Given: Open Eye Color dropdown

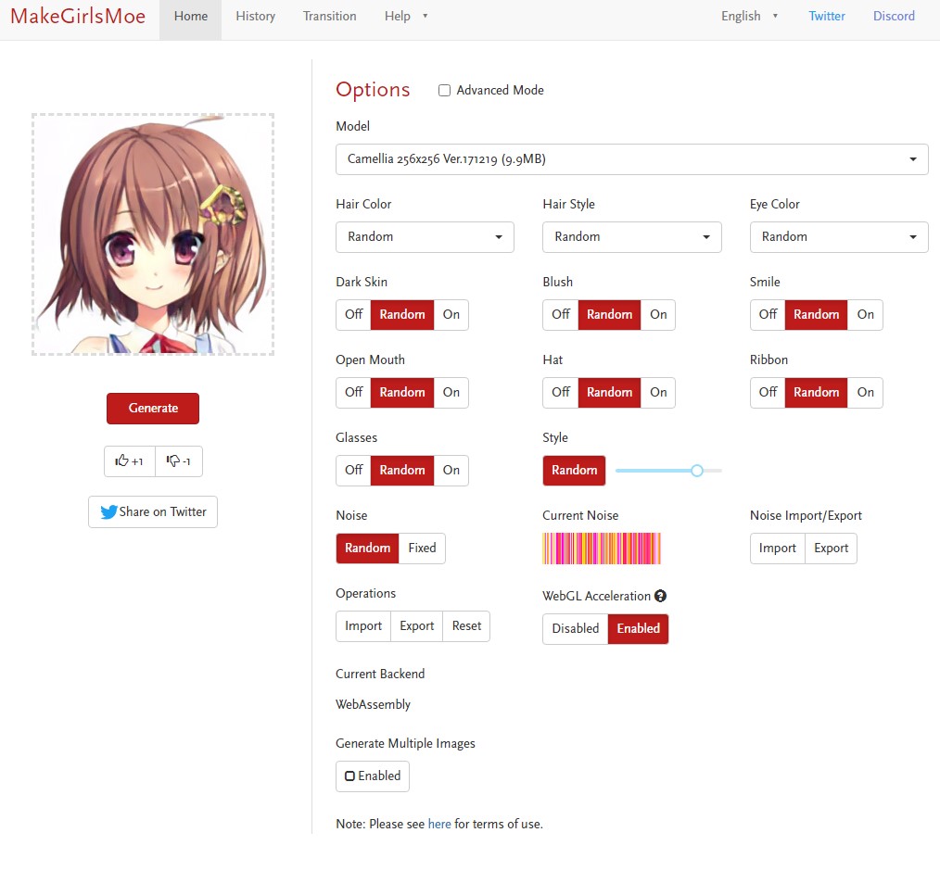Looking at the screenshot, I should [x=839, y=237].
